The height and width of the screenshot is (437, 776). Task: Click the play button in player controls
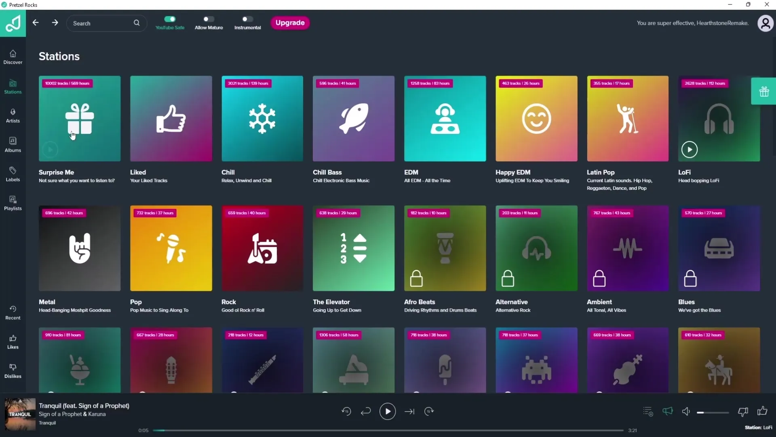(x=388, y=412)
